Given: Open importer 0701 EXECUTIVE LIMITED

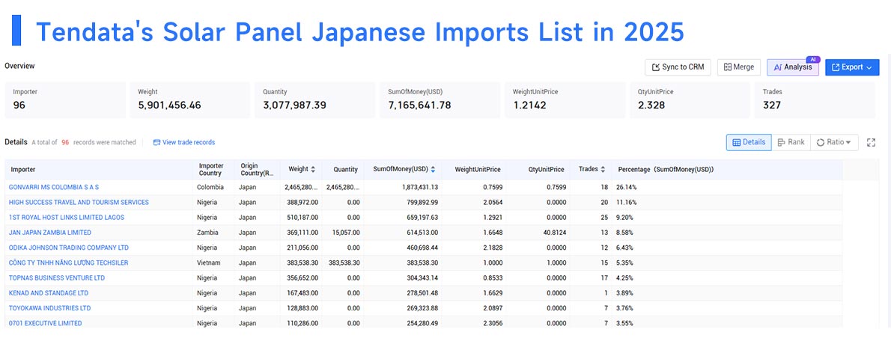Looking at the screenshot, I should 45,324.
